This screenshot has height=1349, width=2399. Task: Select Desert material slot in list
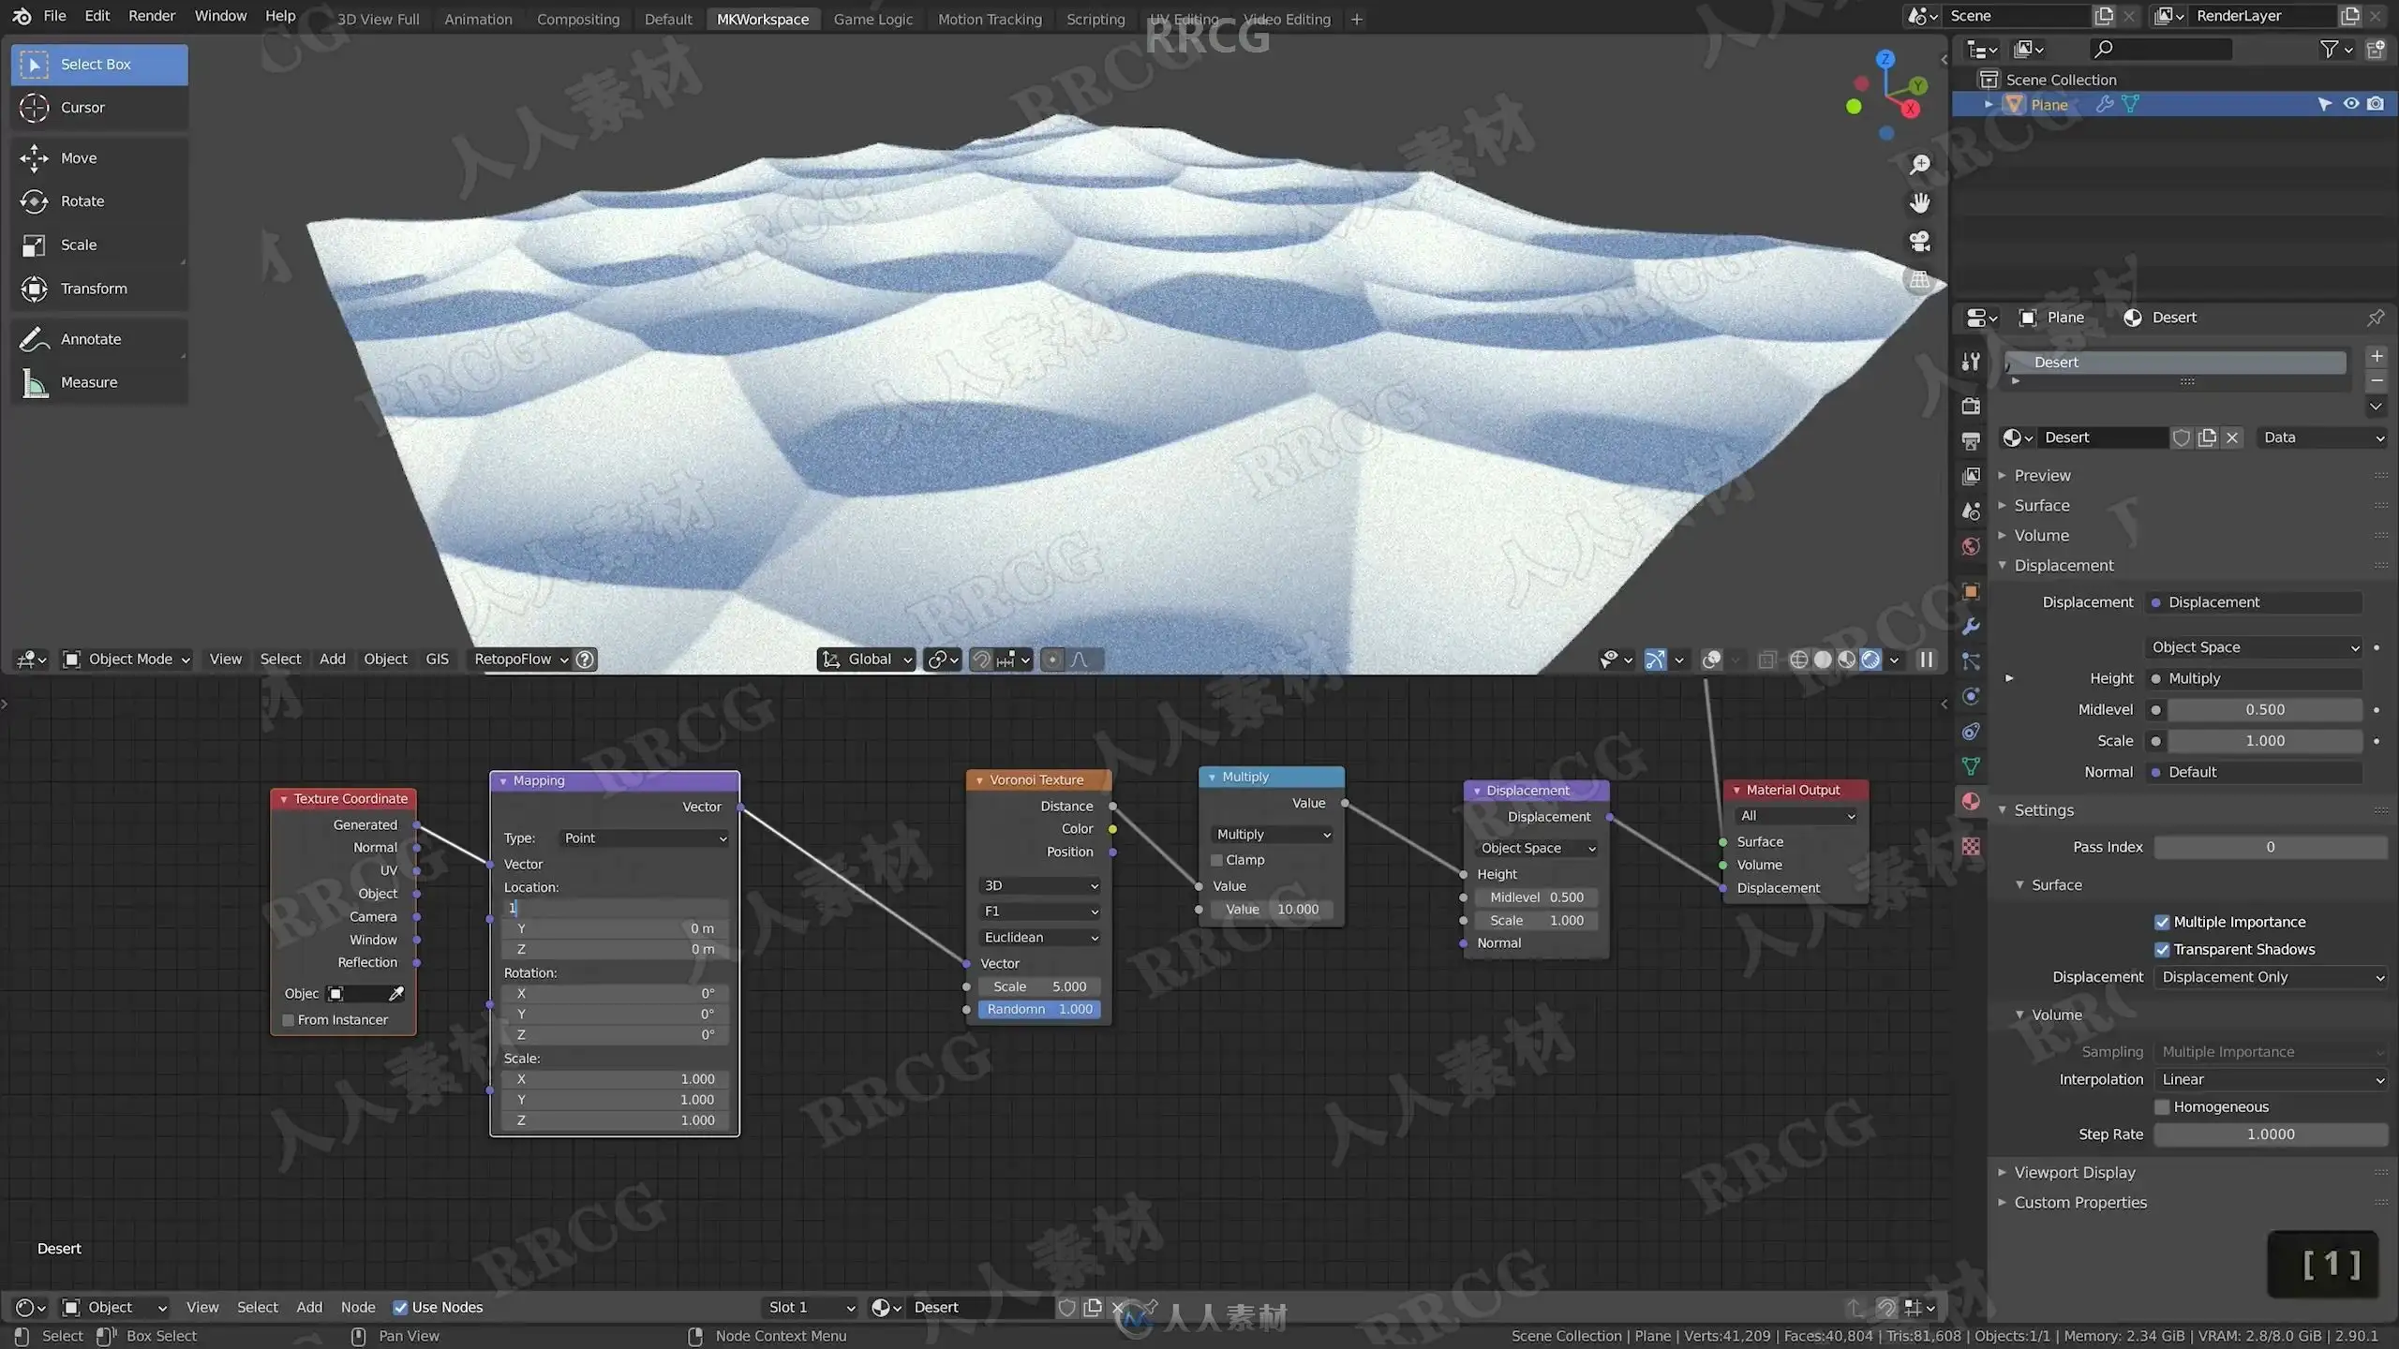[2174, 362]
